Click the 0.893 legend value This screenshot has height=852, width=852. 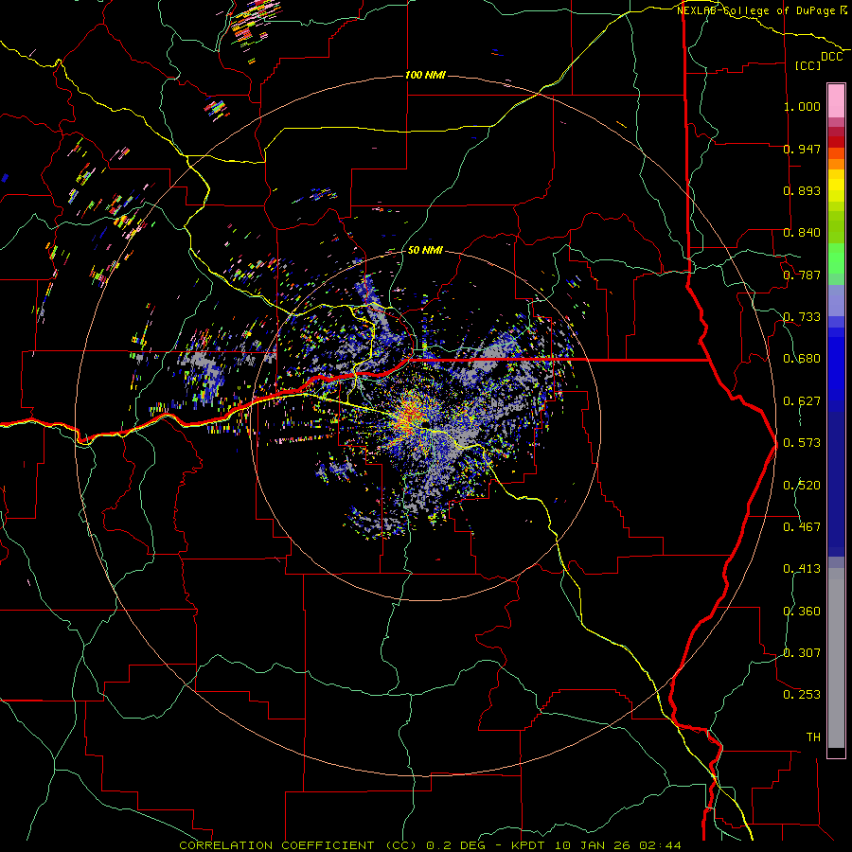(802, 190)
